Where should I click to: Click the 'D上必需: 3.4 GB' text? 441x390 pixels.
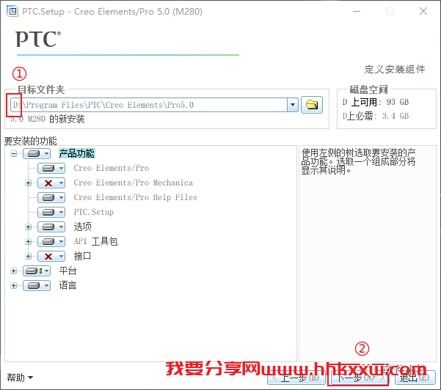click(x=376, y=116)
